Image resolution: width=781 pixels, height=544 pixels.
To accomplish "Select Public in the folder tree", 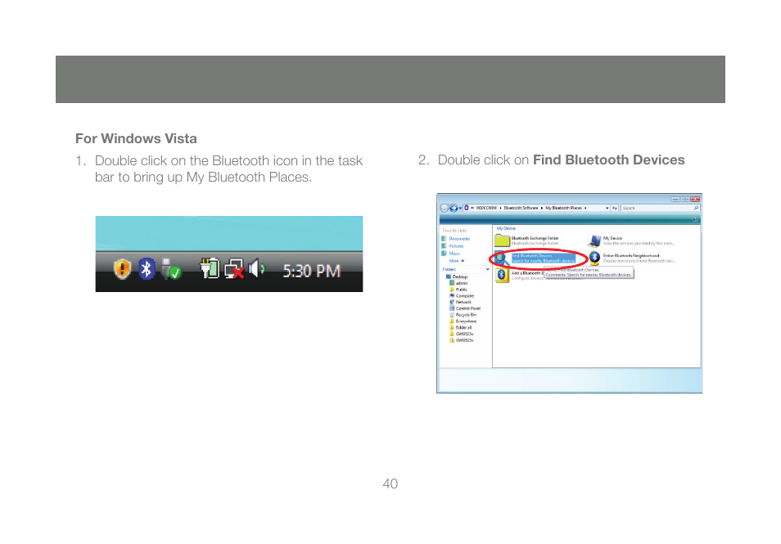I will click(458, 290).
